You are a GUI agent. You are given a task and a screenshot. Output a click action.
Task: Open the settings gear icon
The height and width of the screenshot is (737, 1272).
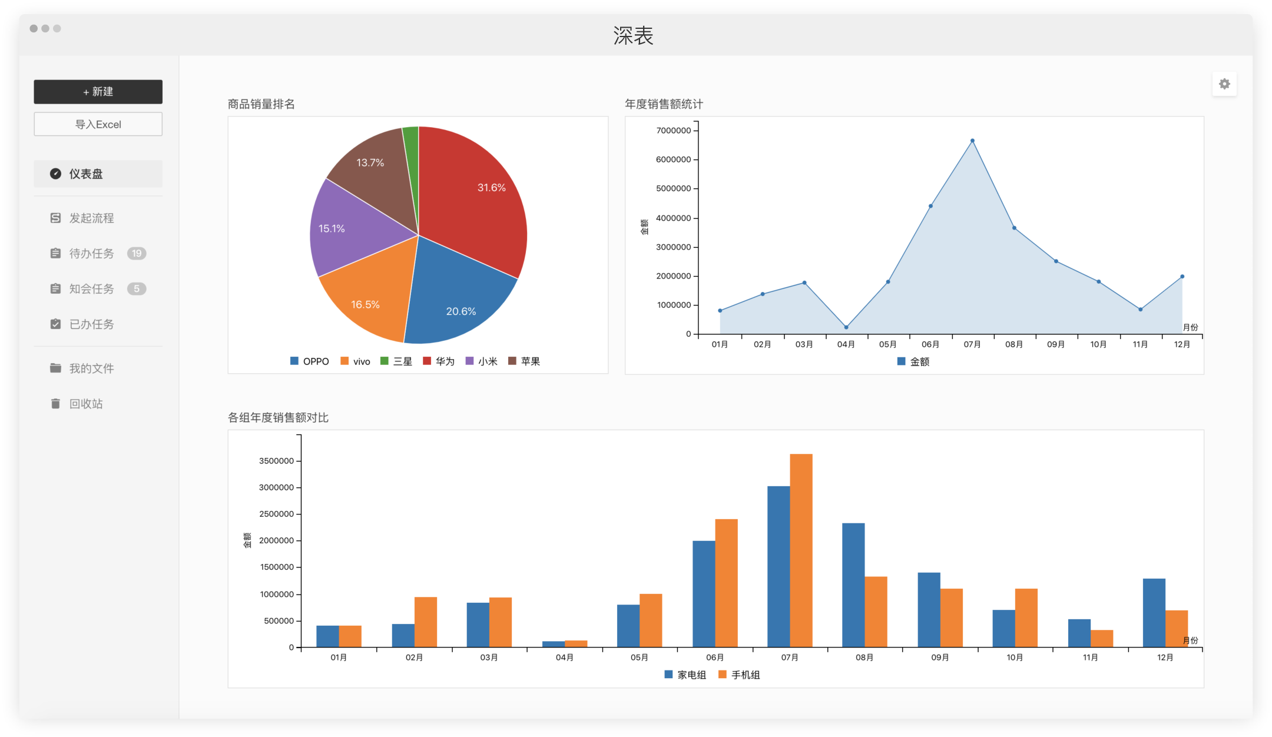tap(1224, 84)
